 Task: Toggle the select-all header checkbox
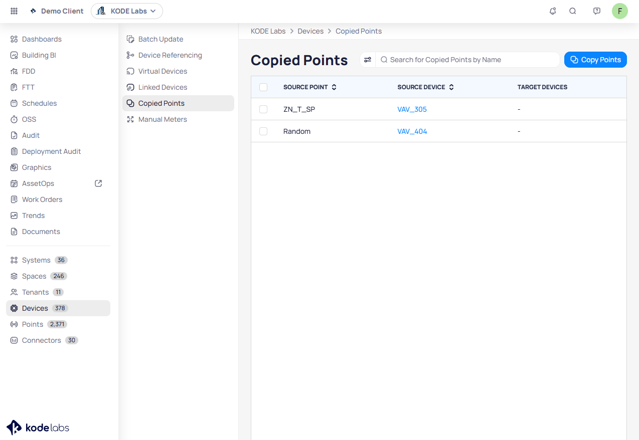[263, 87]
